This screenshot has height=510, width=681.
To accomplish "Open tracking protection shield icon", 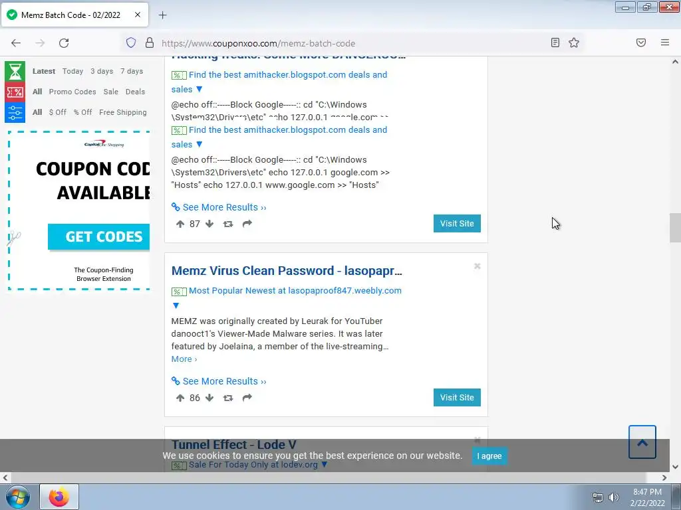I will pyautogui.click(x=131, y=42).
